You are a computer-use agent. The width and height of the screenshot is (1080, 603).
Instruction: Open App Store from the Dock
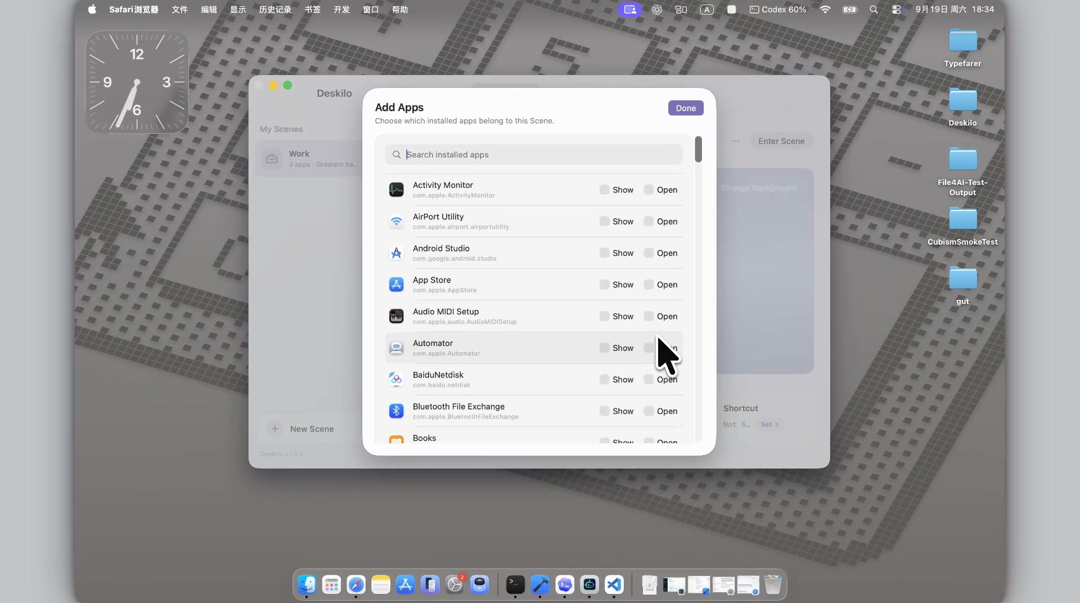[x=406, y=585]
